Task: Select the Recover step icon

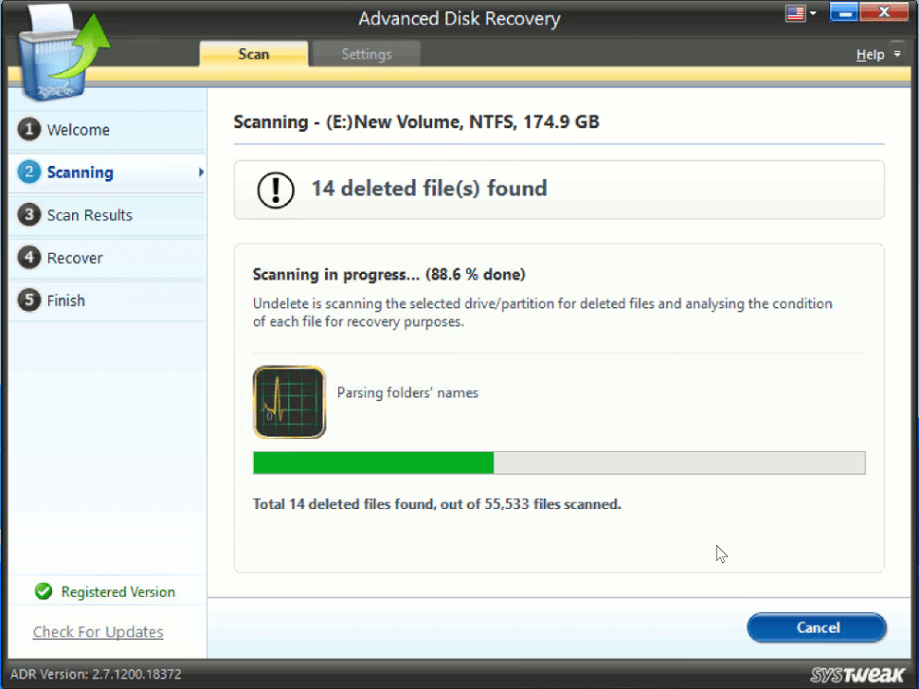Action: click(x=29, y=258)
